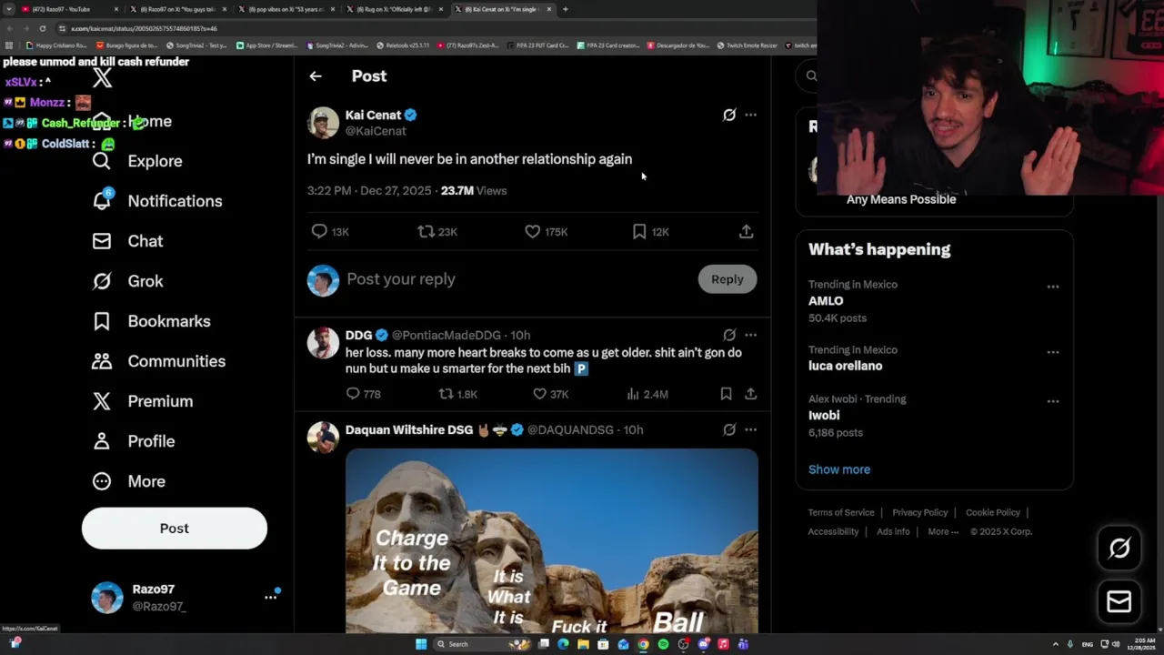Open more options on Daquan Wiltshire reply
This screenshot has width=1164, height=655.
pos(750,429)
